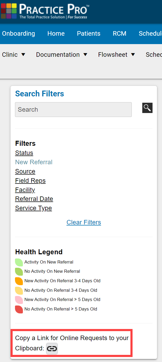Select the Referral Date filter
The width and height of the screenshot is (162, 362).
click(34, 199)
